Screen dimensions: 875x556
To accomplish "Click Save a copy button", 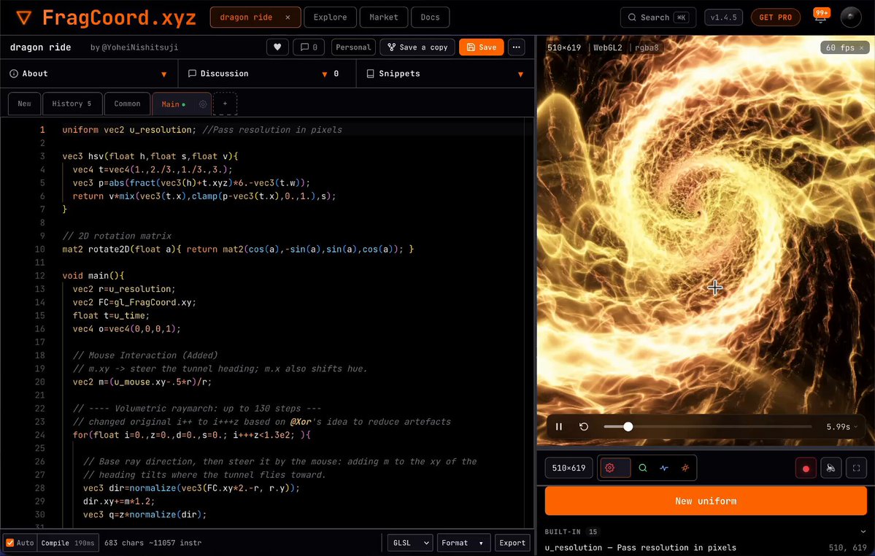I will [x=417, y=47].
